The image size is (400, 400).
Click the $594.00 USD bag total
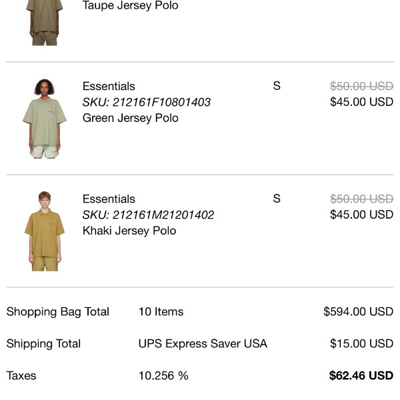coord(359,311)
